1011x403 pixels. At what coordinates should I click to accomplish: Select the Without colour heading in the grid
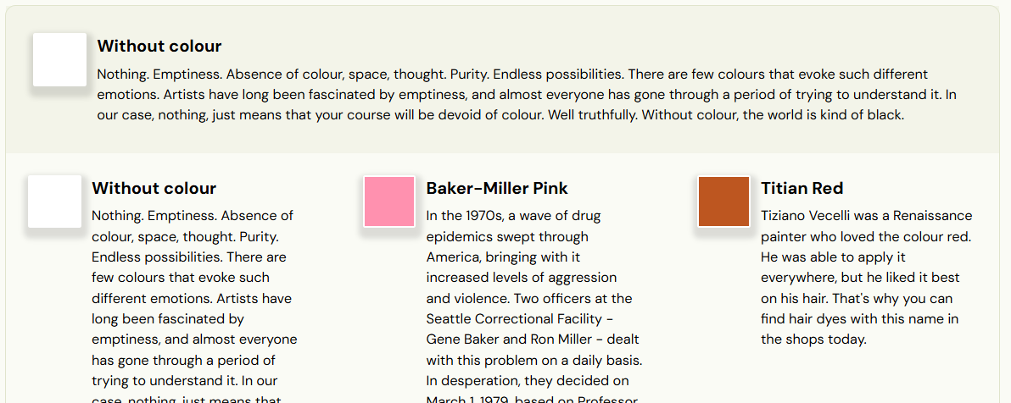tap(154, 189)
